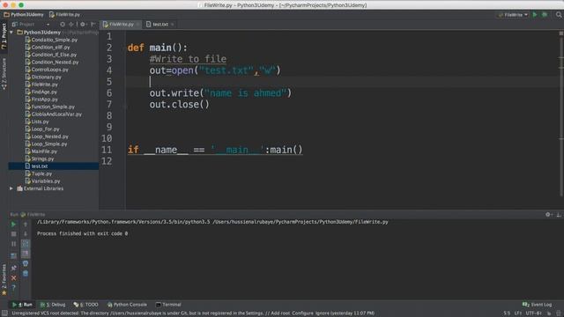
Task: Close Run tab with the red X icon
Action: pos(13,278)
